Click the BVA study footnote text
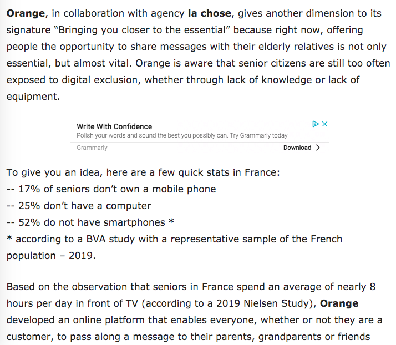This screenshot has height=345, width=396. [x=174, y=247]
